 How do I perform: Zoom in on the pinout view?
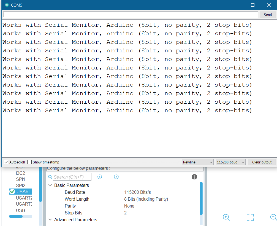tap(226, 217)
